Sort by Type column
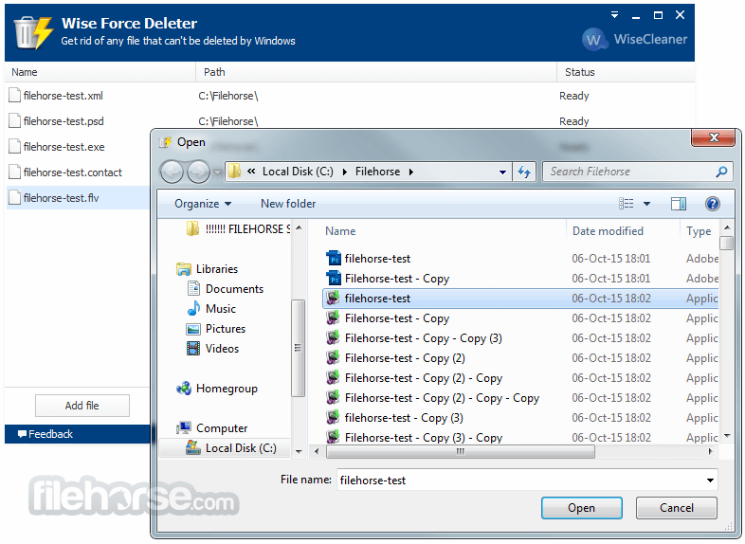The width and height of the screenshot is (745, 544). point(699,231)
